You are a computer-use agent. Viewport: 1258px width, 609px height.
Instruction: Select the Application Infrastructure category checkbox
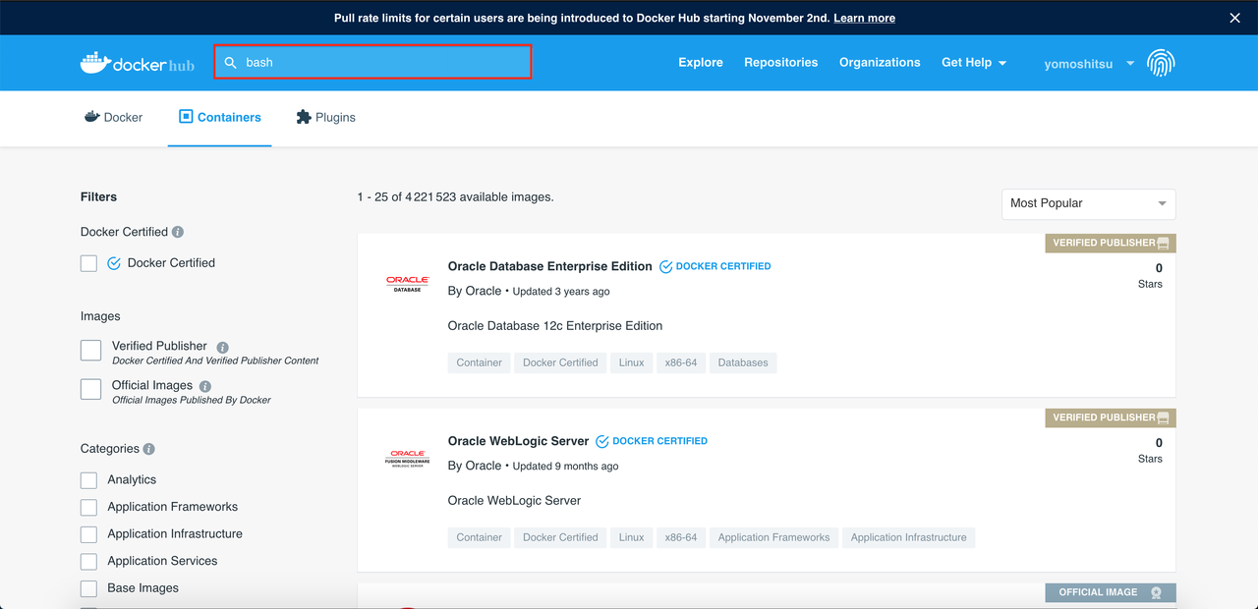(89, 534)
